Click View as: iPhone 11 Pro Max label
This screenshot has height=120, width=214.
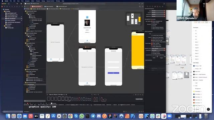[58, 95]
